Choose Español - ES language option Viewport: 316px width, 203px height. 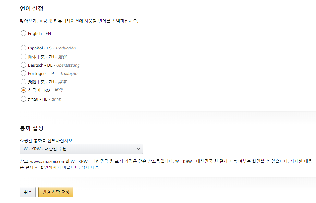tap(23, 48)
